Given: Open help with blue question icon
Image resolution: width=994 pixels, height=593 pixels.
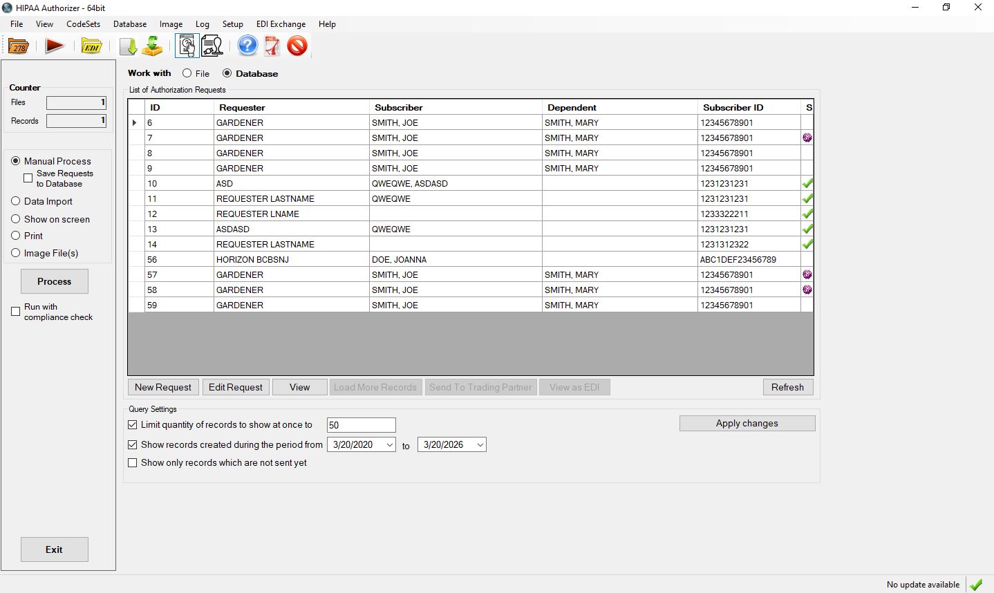Looking at the screenshot, I should click(247, 46).
